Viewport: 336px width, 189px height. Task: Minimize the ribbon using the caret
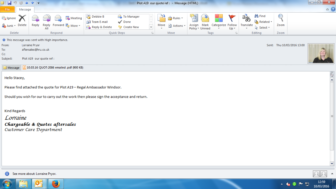[x=327, y=9]
